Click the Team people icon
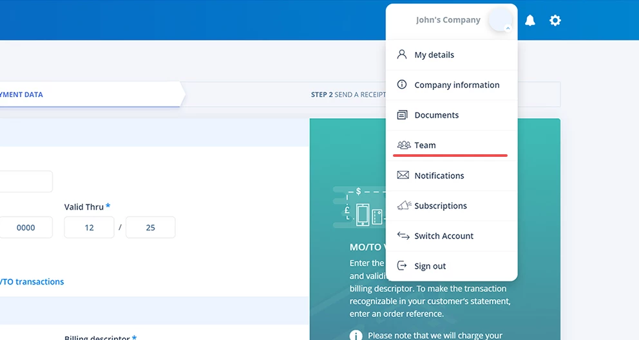Image resolution: width=639 pixels, height=340 pixels. click(x=403, y=145)
